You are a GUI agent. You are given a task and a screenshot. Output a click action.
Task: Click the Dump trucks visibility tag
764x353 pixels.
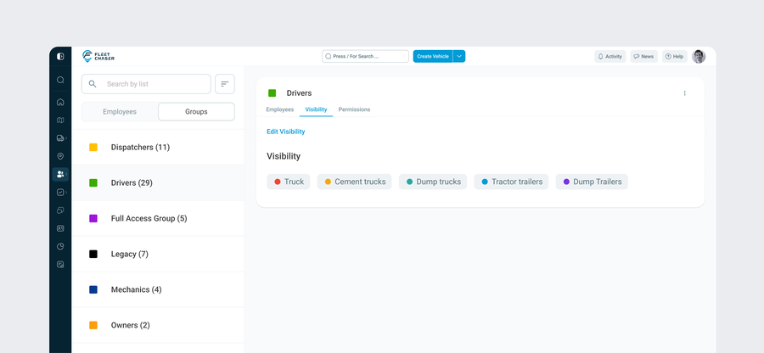coord(433,182)
